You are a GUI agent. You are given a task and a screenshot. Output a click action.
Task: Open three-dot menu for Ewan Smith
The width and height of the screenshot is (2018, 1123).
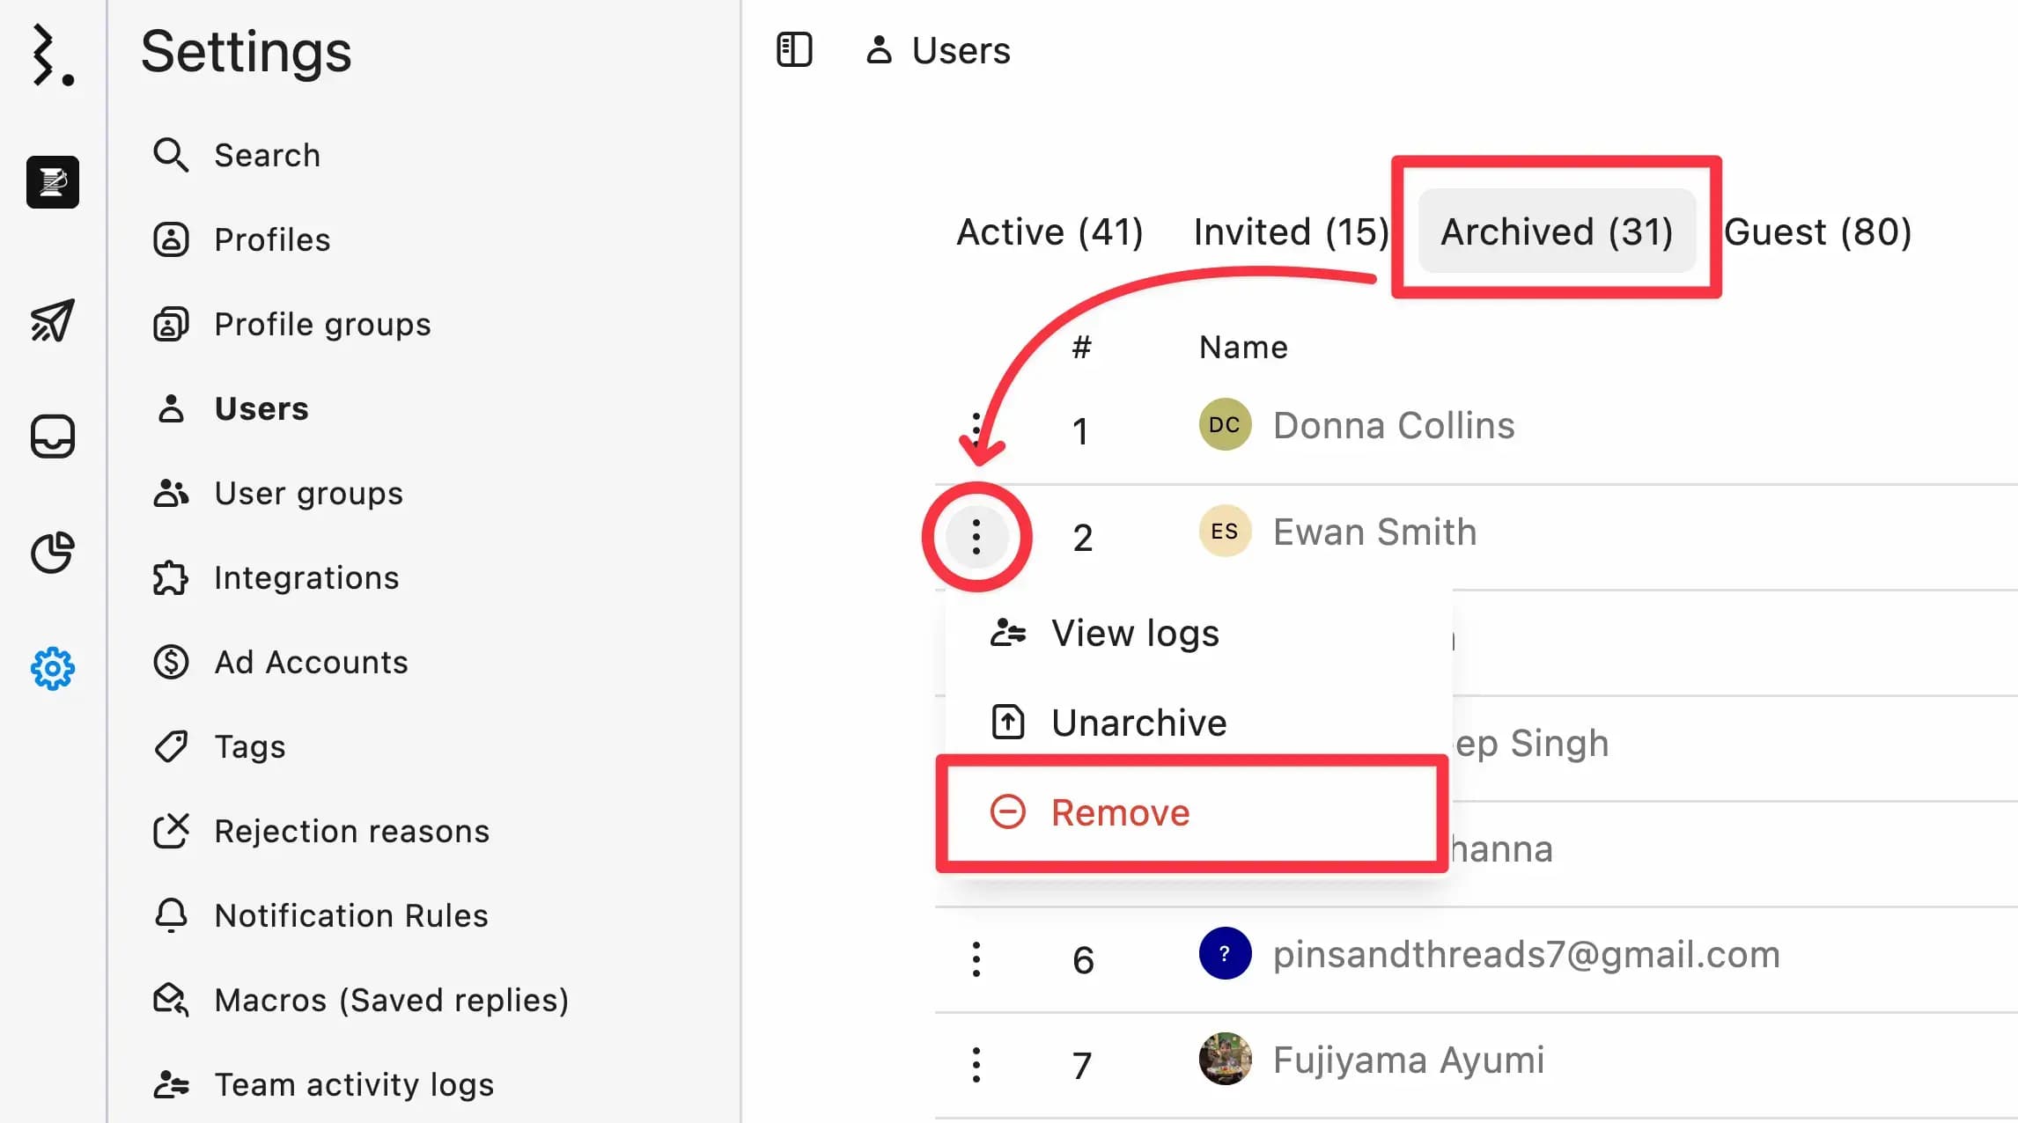click(976, 537)
